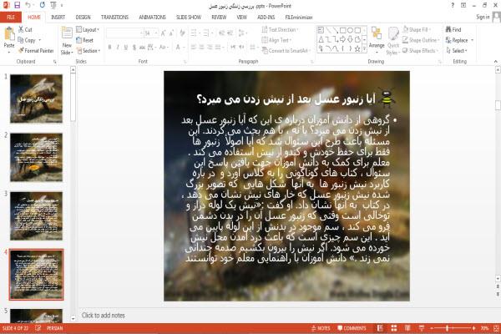Expand the Shape Outline dropdown
The height and width of the screenshot is (334, 501).
coord(421,40)
